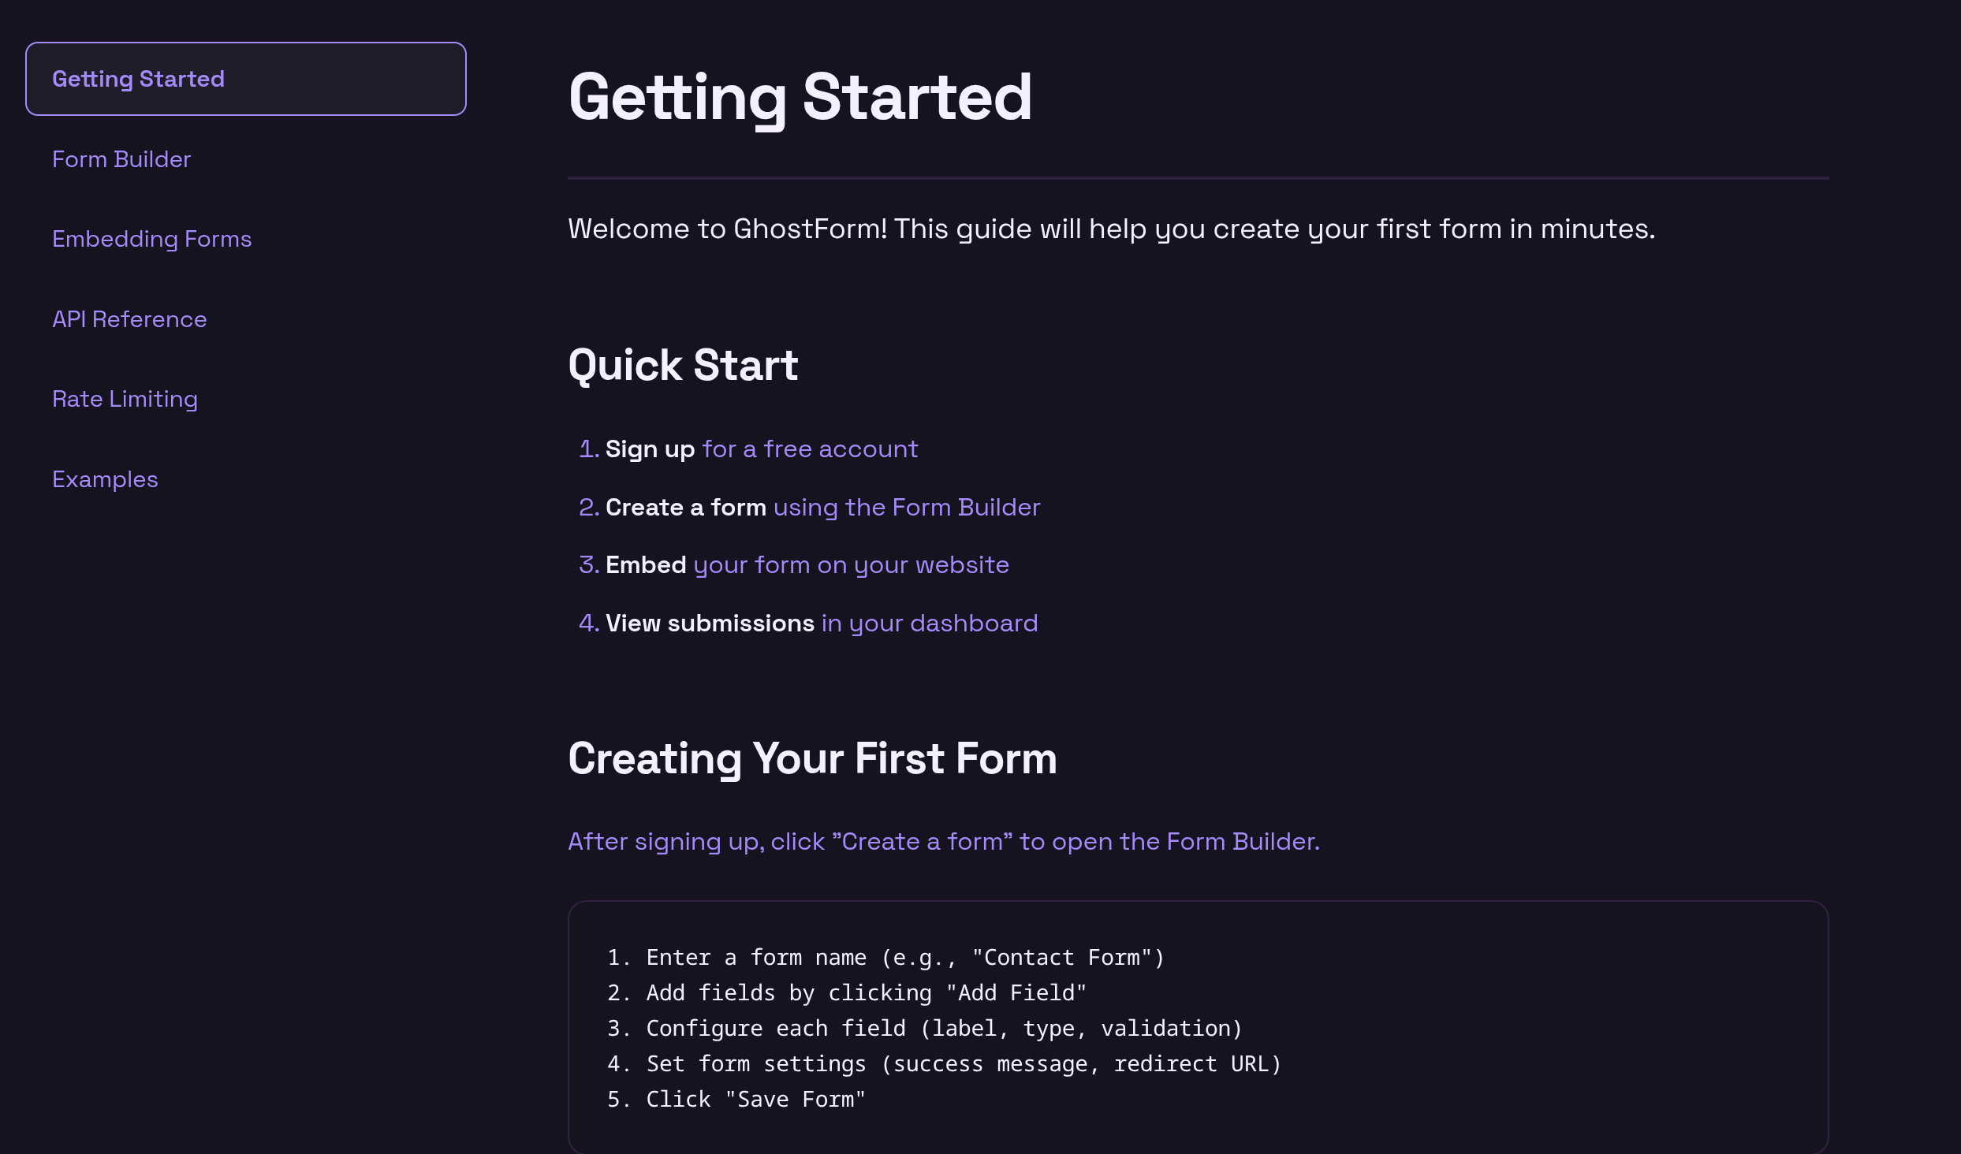View the Rate Limiting docs
This screenshot has width=1961, height=1154.
pyautogui.click(x=125, y=399)
